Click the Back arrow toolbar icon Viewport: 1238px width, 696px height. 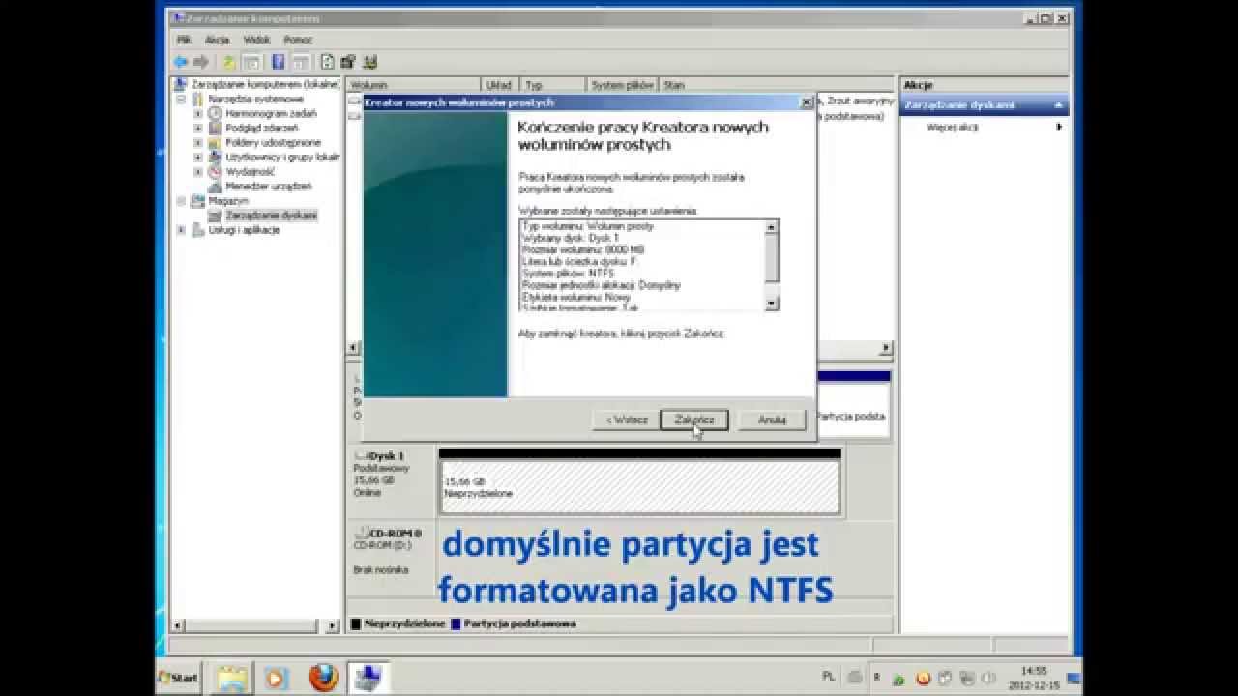[181, 62]
